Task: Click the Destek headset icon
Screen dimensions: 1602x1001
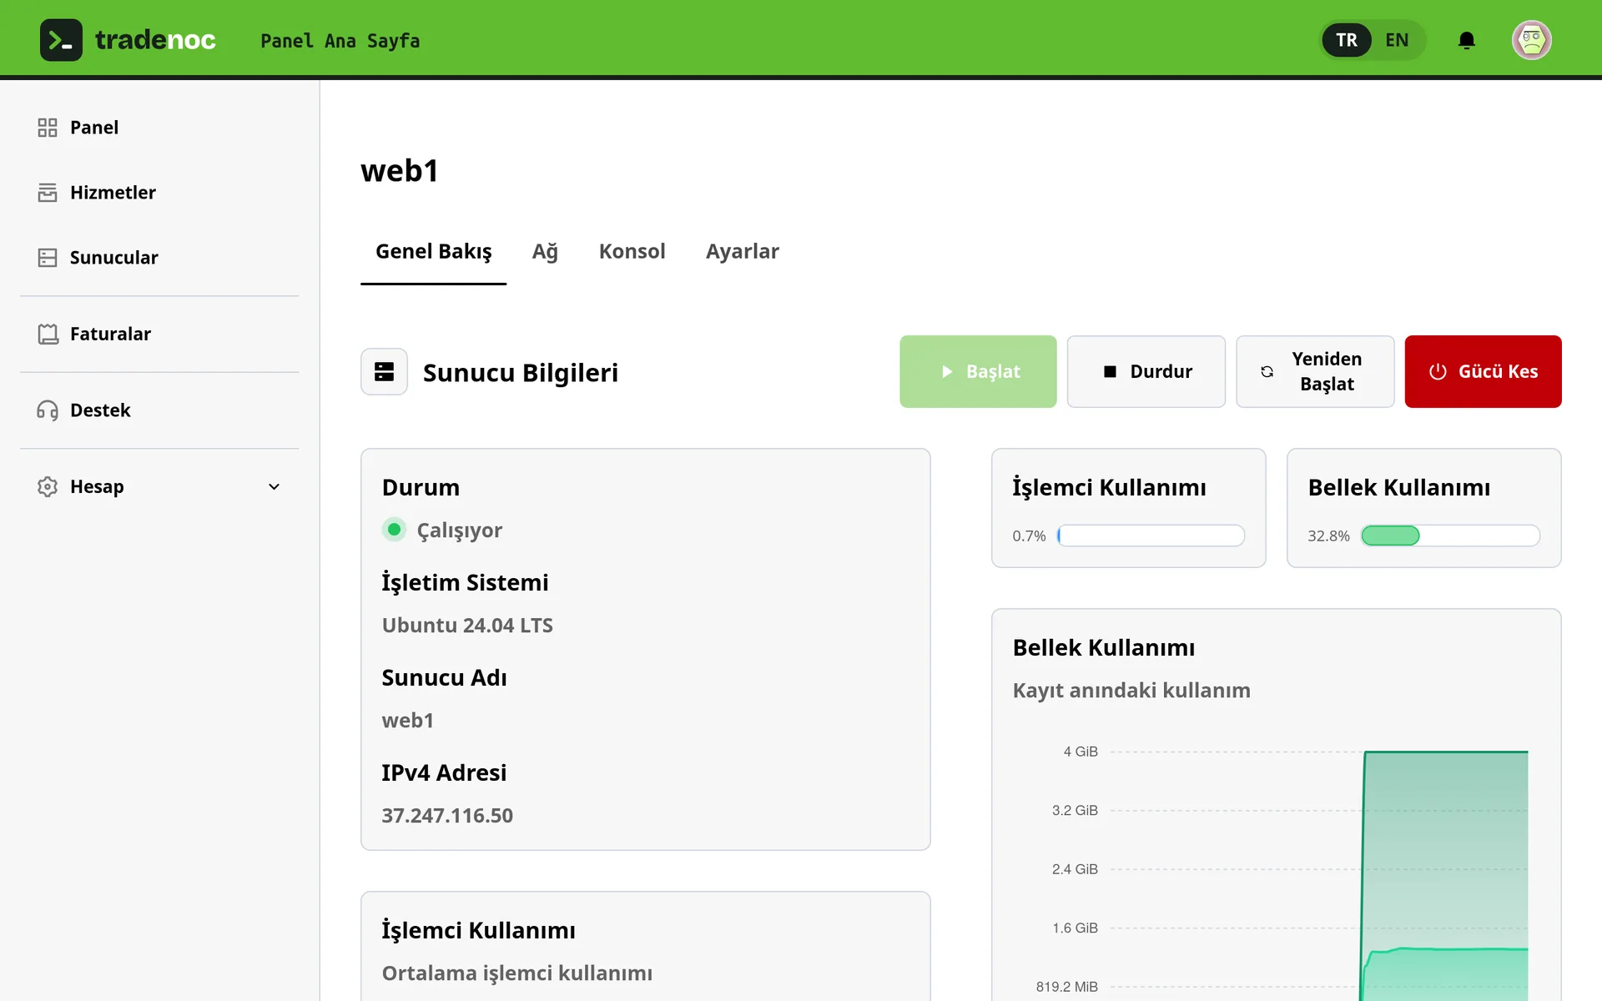Action: pyautogui.click(x=48, y=410)
